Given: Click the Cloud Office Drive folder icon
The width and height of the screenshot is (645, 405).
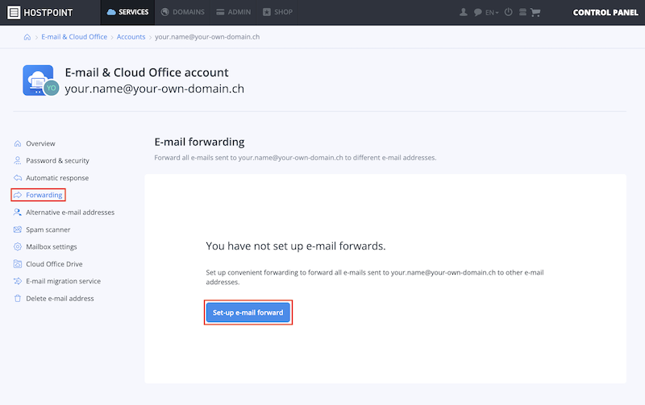Looking at the screenshot, I should [x=17, y=264].
